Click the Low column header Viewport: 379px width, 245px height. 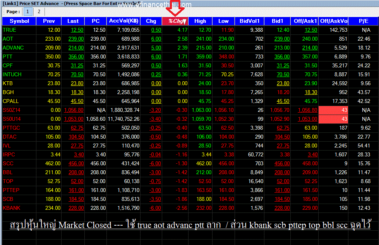point(224,21)
